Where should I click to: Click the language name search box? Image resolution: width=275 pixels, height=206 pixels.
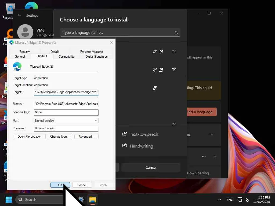click(120, 32)
